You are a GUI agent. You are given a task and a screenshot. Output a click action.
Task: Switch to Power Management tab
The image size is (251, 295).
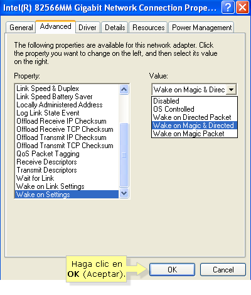click(x=201, y=28)
